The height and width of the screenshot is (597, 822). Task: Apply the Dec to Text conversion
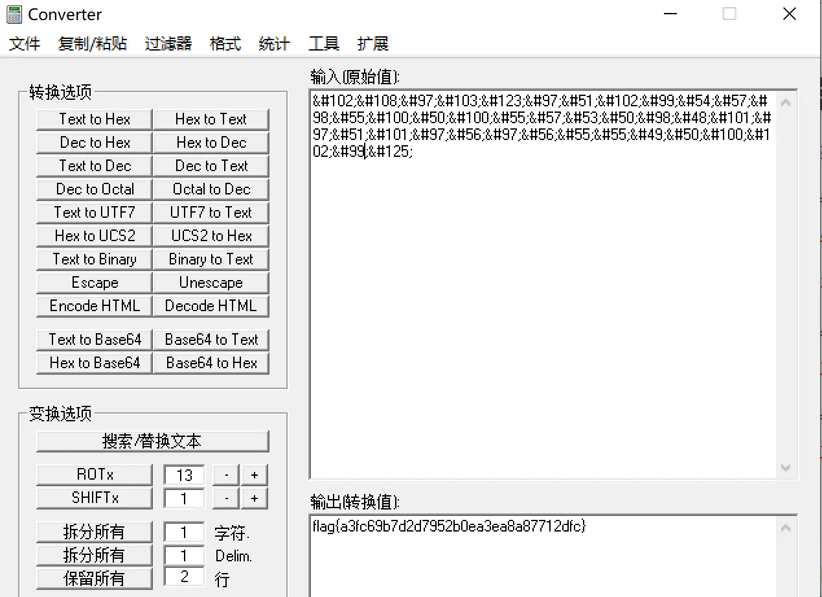[x=211, y=165]
